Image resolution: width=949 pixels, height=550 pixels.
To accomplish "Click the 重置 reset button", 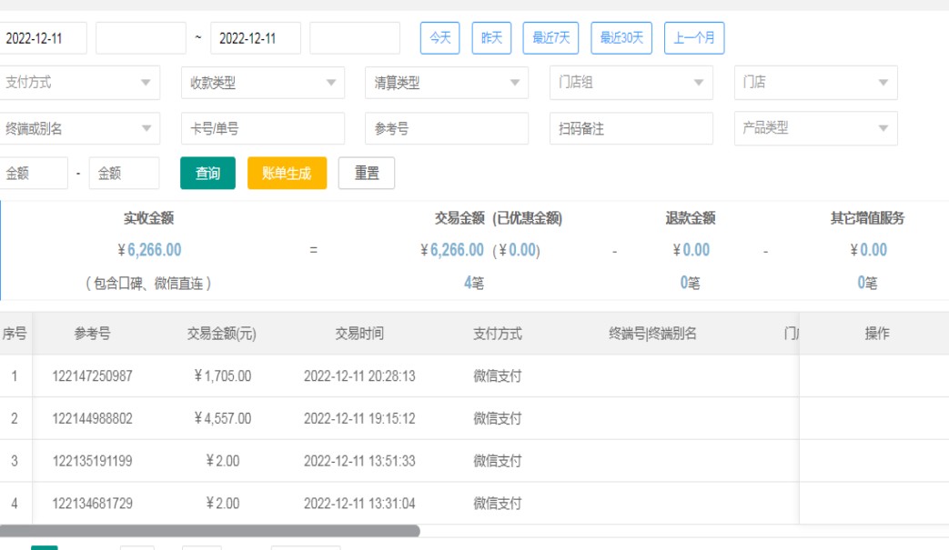I will [x=367, y=174].
